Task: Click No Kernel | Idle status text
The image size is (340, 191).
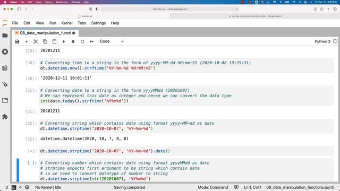Action: (48, 187)
